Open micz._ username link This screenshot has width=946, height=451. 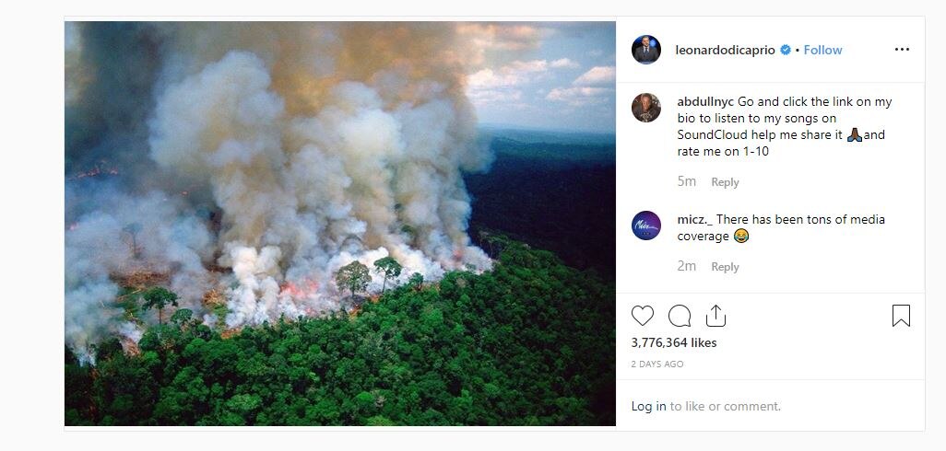(694, 219)
